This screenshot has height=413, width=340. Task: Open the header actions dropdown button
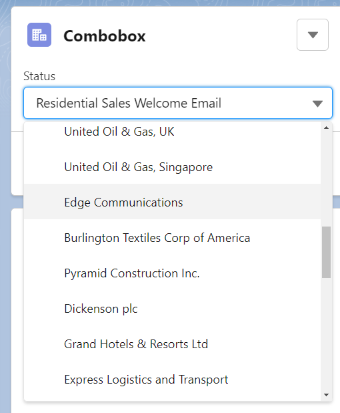tap(313, 35)
